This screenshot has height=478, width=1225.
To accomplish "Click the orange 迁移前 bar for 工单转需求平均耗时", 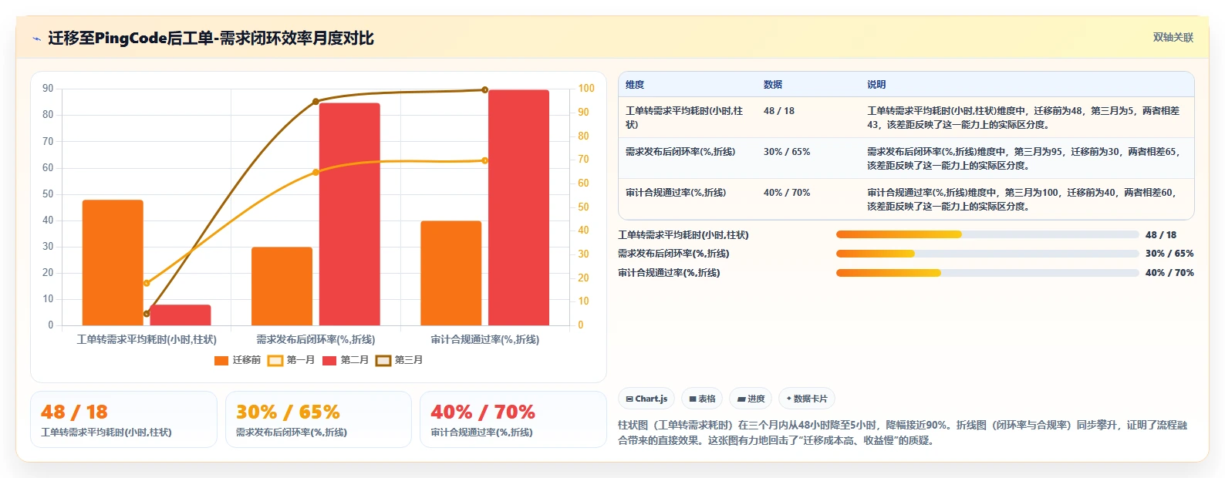I will pyautogui.click(x=113, y=263).
